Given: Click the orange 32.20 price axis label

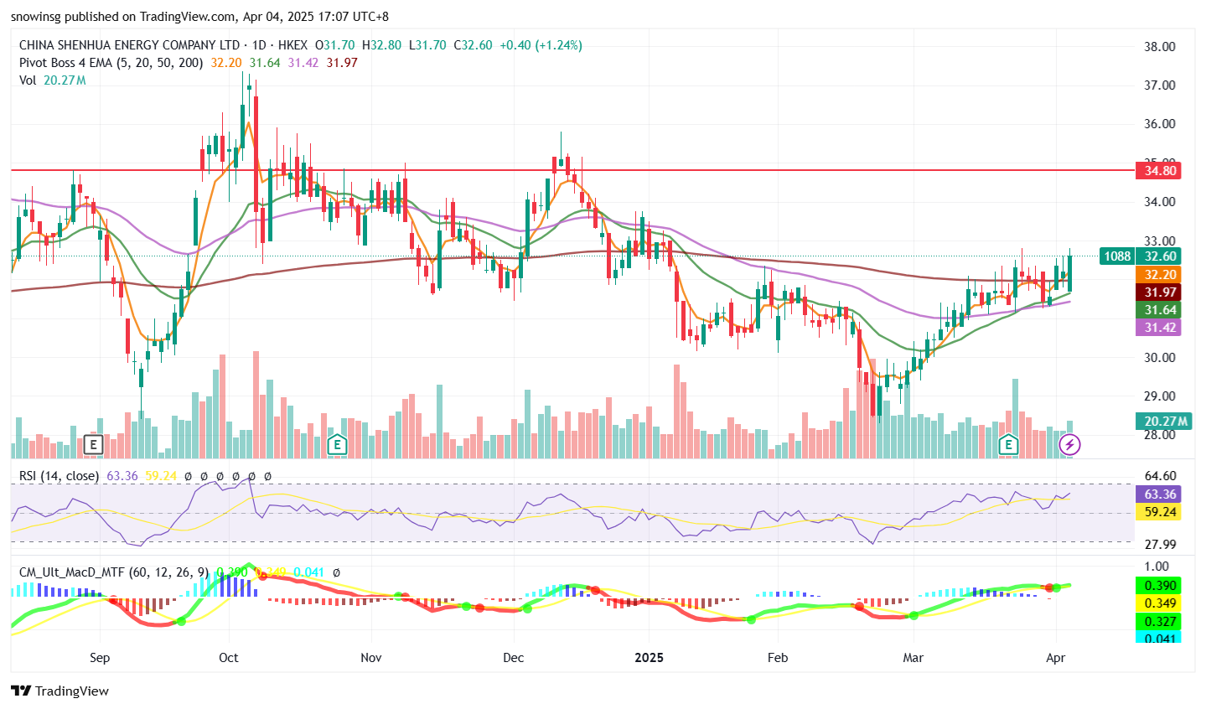Looking at the screenshot, I should click(1157, 275).
